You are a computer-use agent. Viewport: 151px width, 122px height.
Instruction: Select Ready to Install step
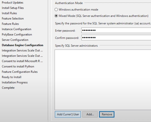click(11, 77)
